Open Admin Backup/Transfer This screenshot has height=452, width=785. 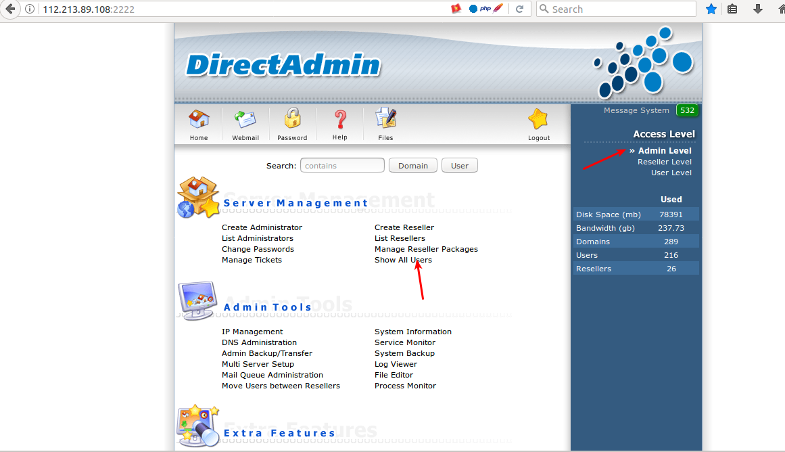[x=267, y=353]
